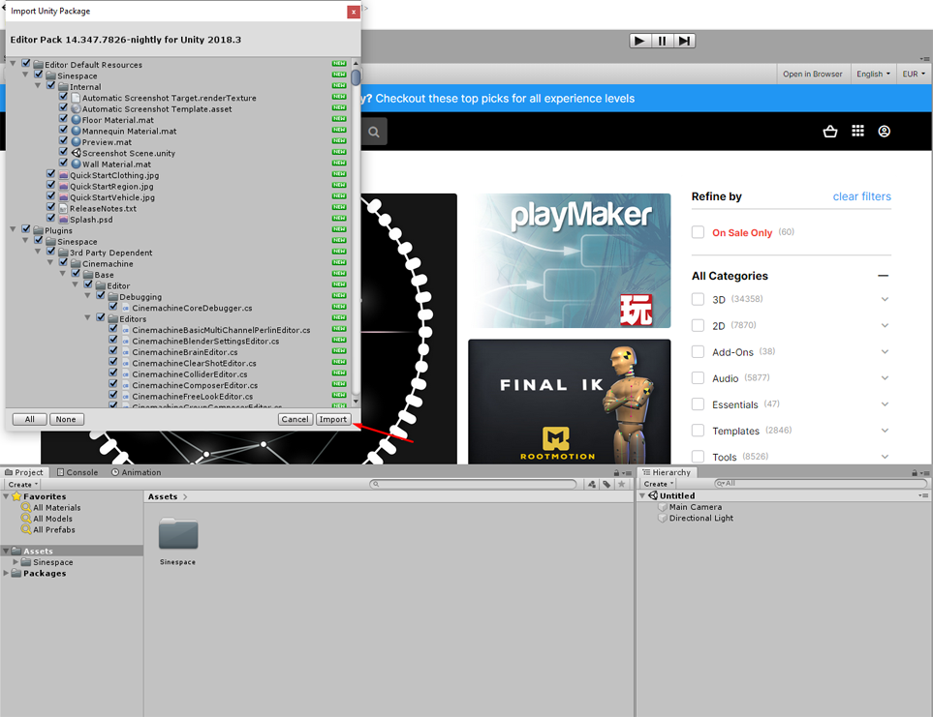
Task: Collapse the Internal folder node
Action: point(38,85)
